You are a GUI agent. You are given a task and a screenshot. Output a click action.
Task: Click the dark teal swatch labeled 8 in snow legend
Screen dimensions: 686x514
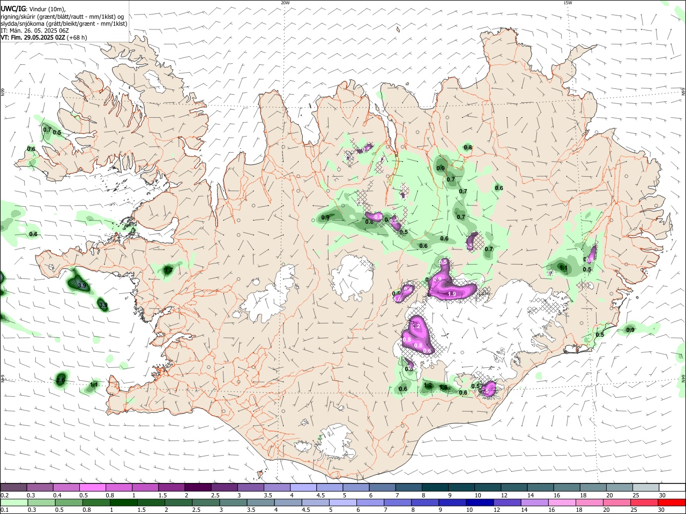click(435, 487)
